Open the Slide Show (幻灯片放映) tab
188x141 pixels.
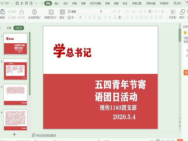tap(96, 3)
